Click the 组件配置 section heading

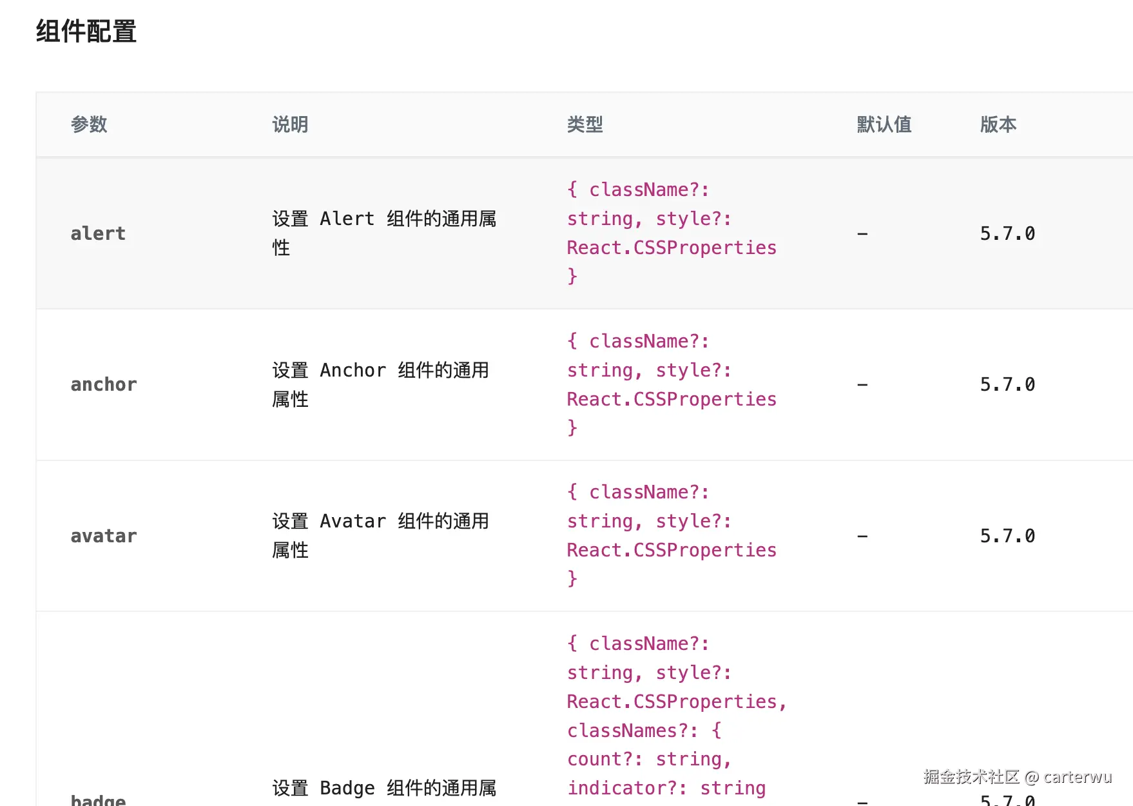[x=86, y=32]
